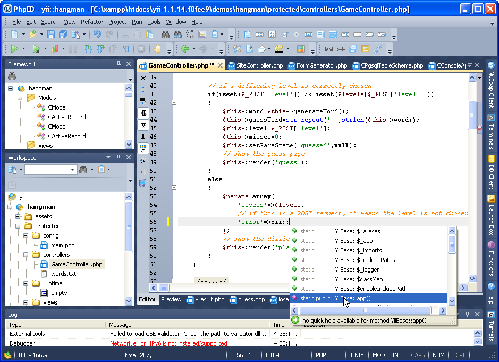Expand the assets folder in Workspace tree
This screenshot has width=499, height=362.
click(x=18, y=216)
